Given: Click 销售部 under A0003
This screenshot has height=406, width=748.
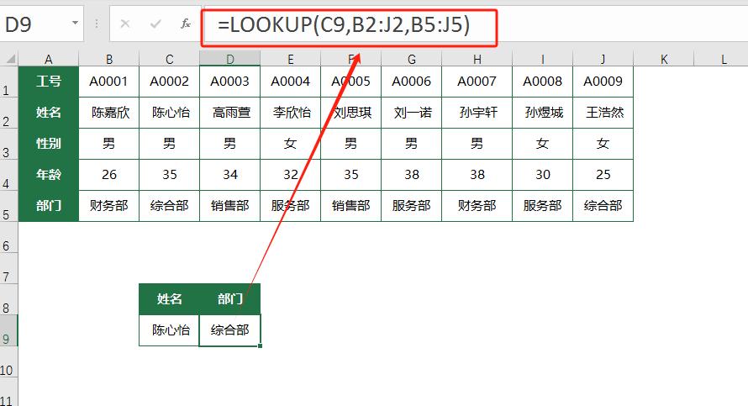Looking at the screenshot, I should tap(230, 206).
